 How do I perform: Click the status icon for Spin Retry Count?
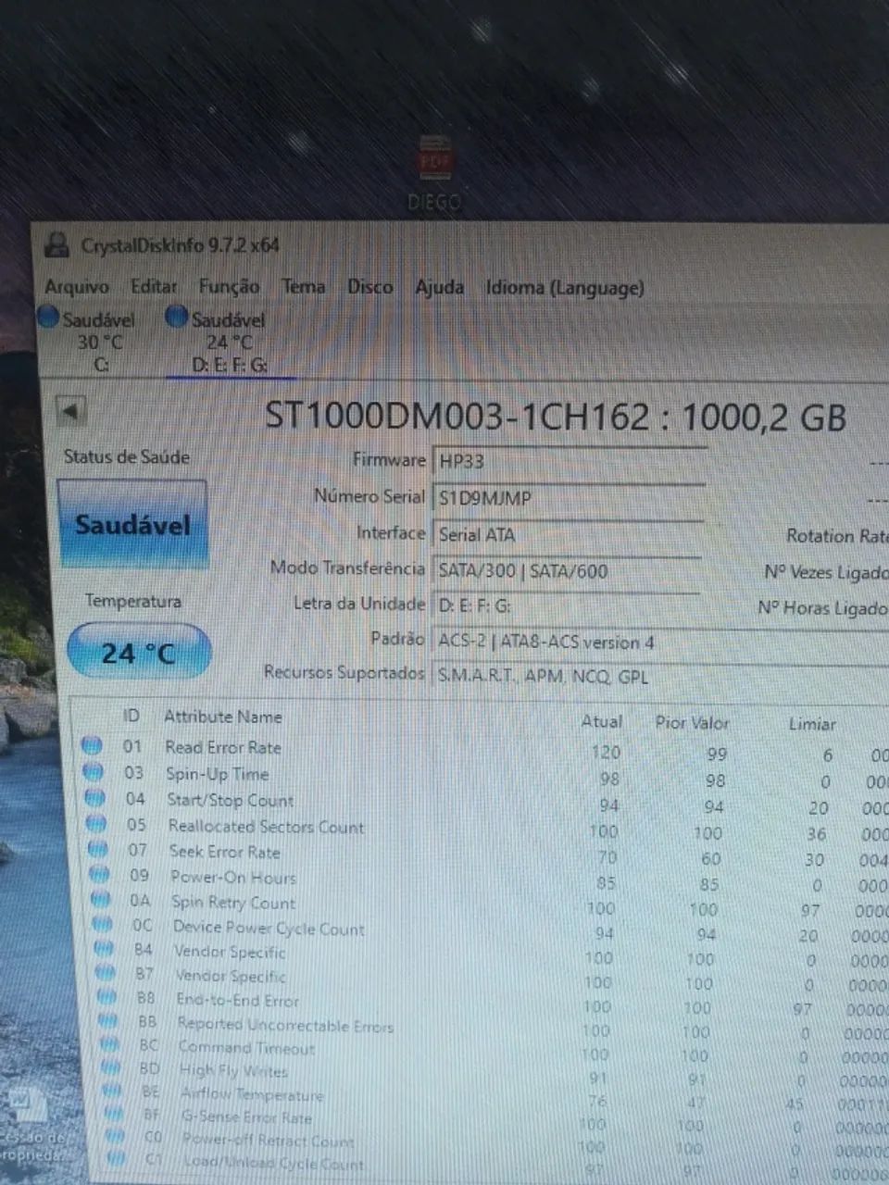point(101,899)
